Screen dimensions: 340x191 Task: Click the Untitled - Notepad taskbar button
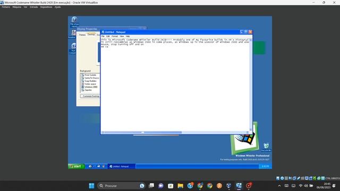[122, 166]
